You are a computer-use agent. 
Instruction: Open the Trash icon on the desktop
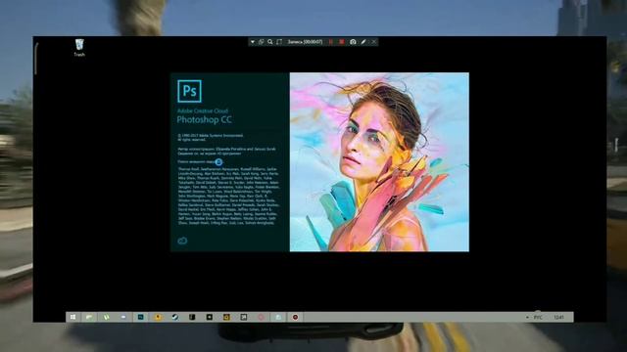click(79, 48)
